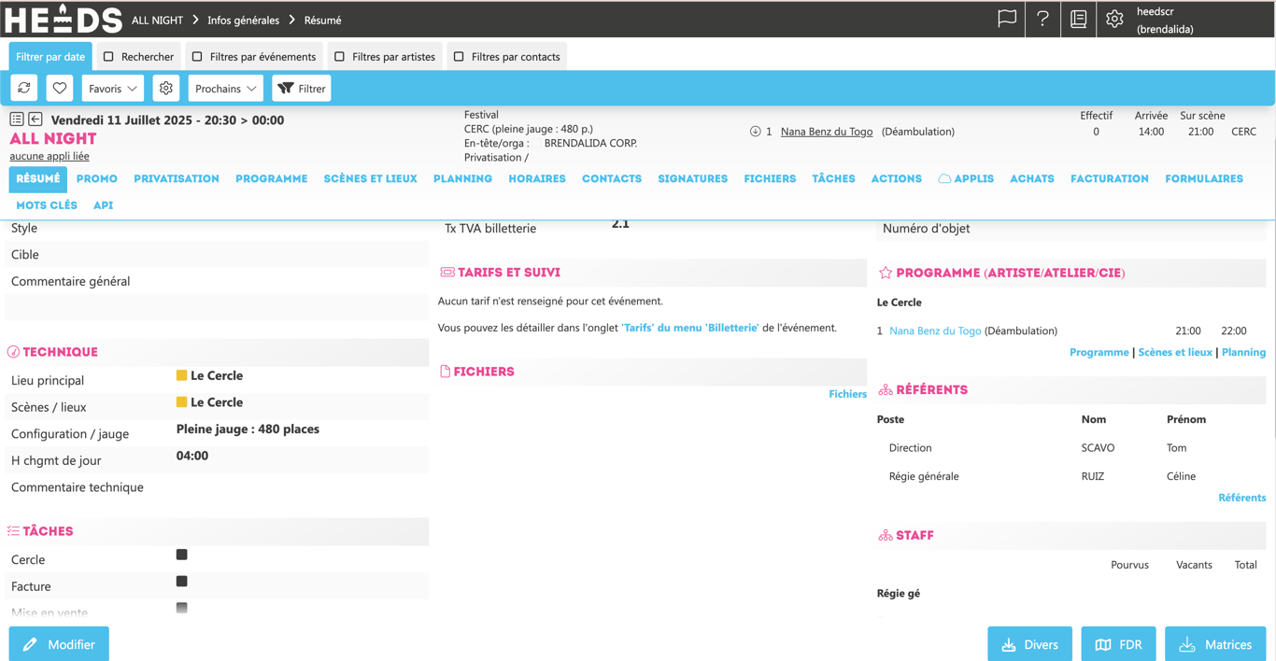Image resolution: width=1276 pixels, height=661 pixels.
Task: Click the Divers download button
Action: [x=1029, y=644]
